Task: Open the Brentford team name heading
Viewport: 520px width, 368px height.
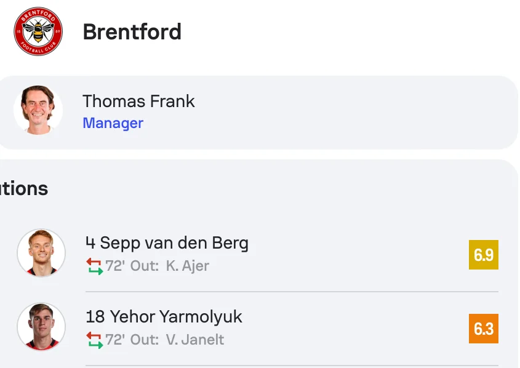Action: [132, 32]
